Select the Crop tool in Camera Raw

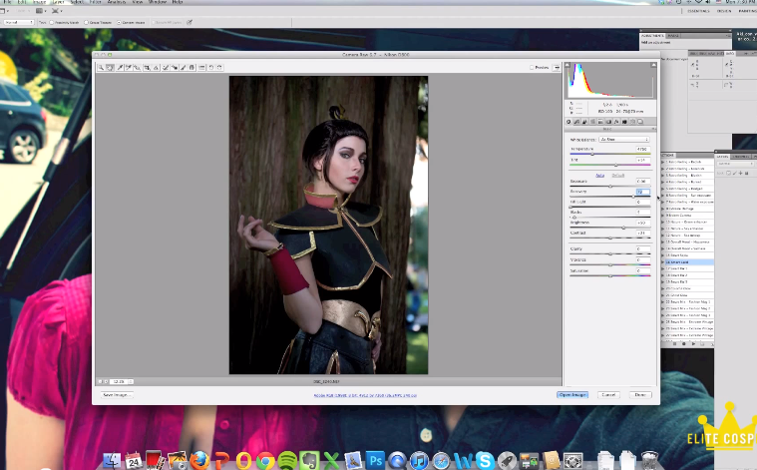pos(147,67)
